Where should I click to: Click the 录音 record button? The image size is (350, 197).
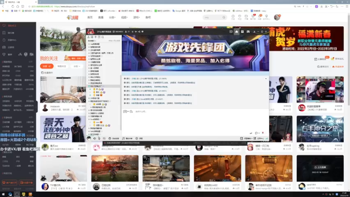139,138
